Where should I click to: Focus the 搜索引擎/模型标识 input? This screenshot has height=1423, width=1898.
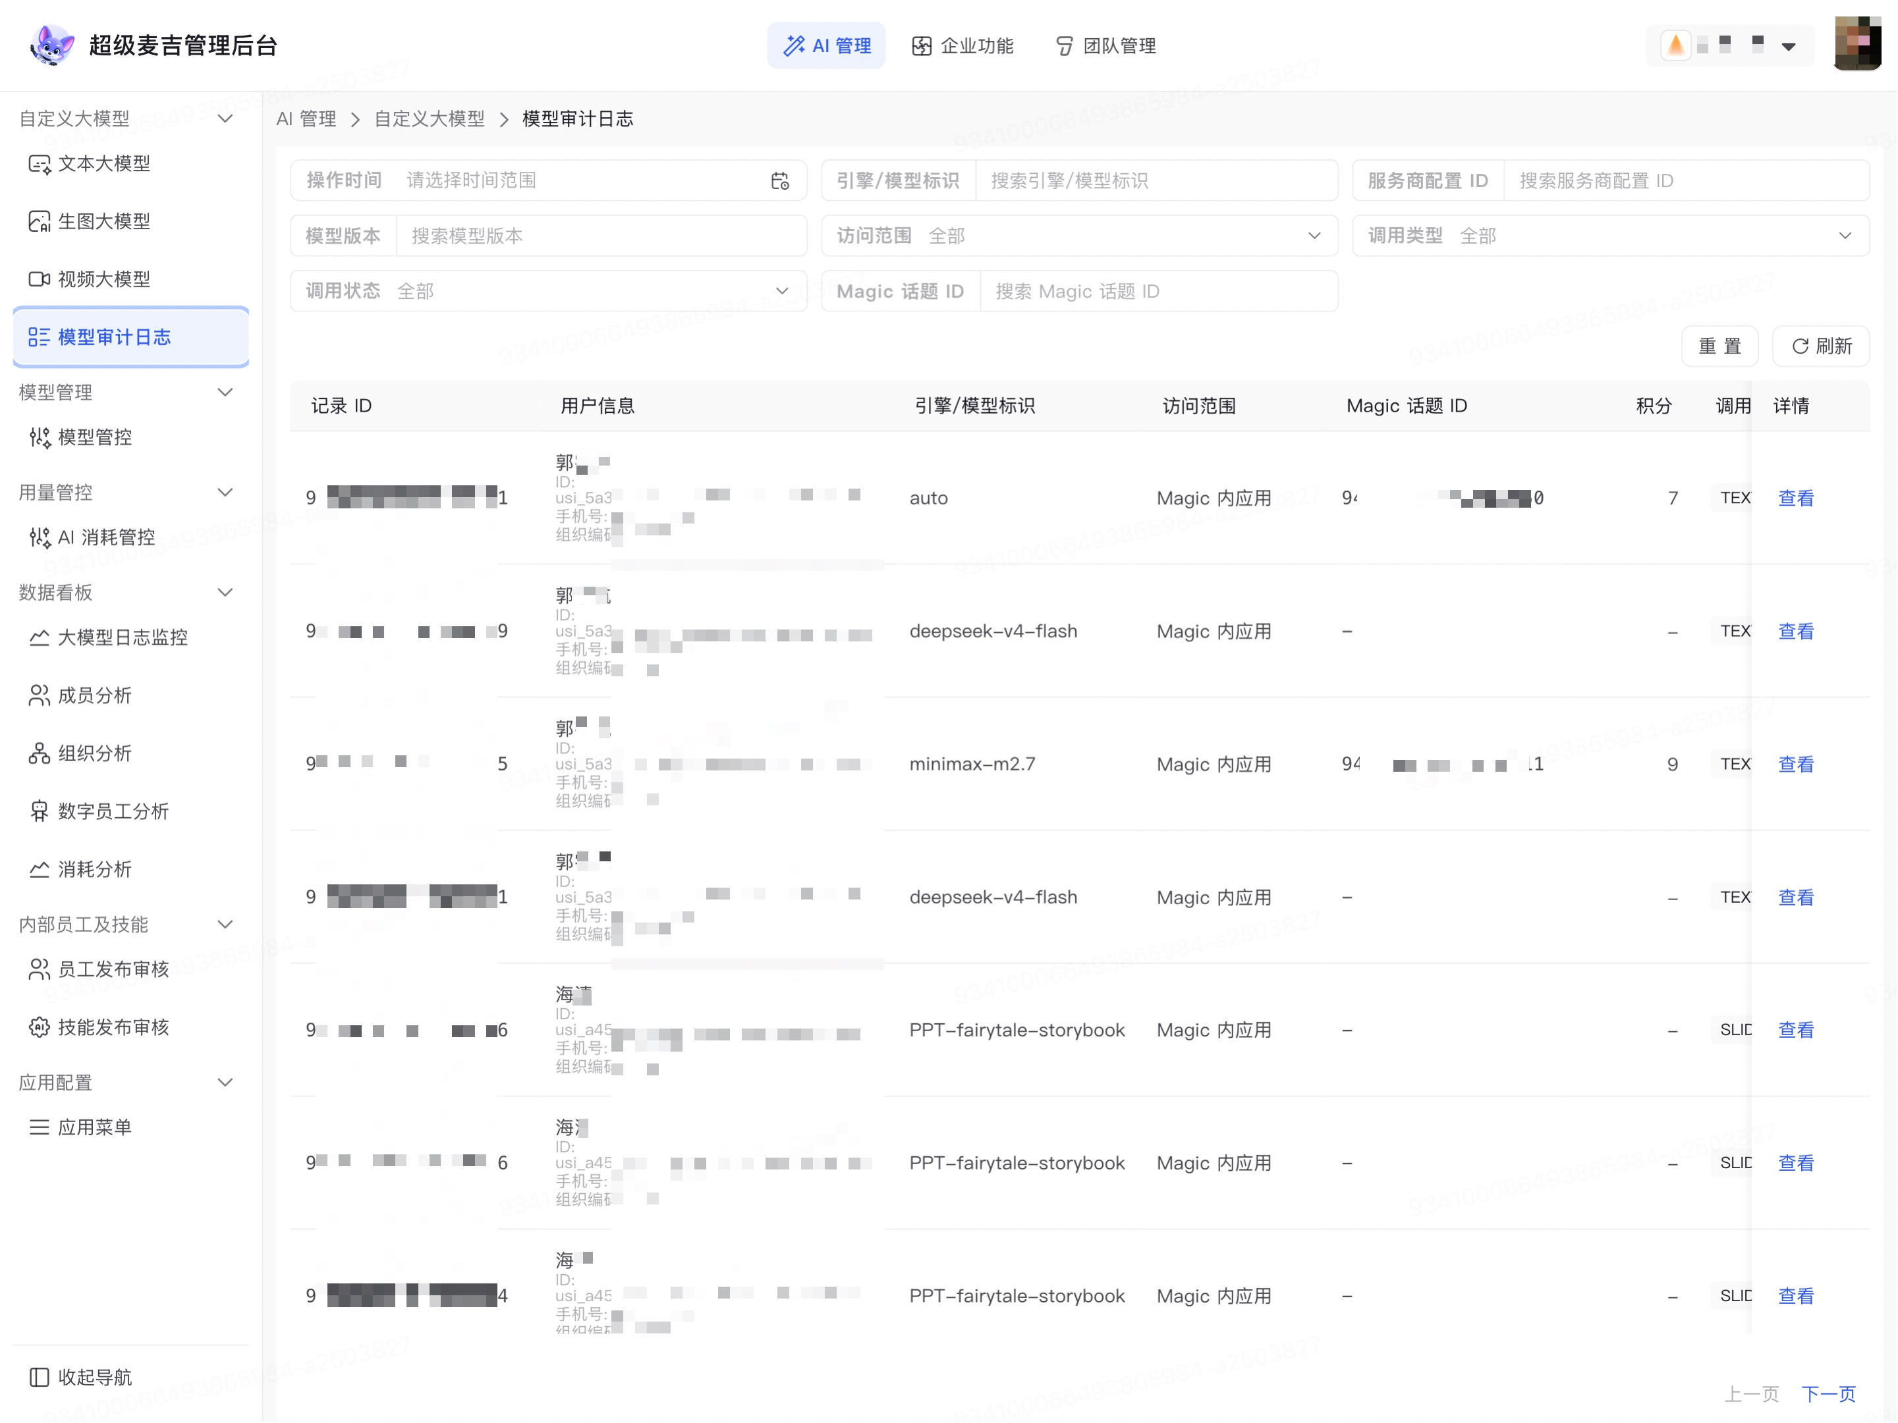coord(1156,181)
